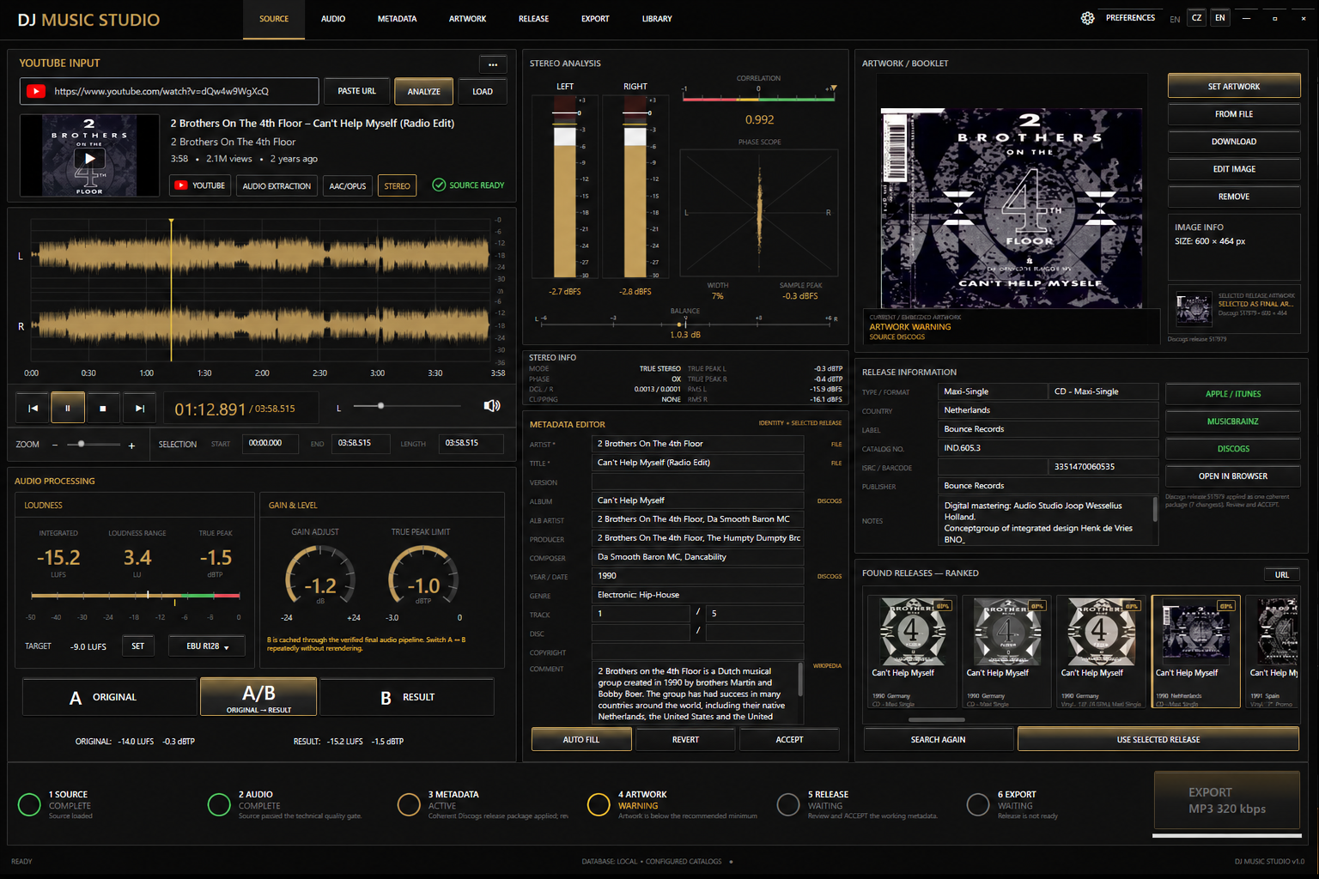The image size is (1319, 879).
Task: Select the Netherlands Can't Help Myself release
Action: point(1196,652)
